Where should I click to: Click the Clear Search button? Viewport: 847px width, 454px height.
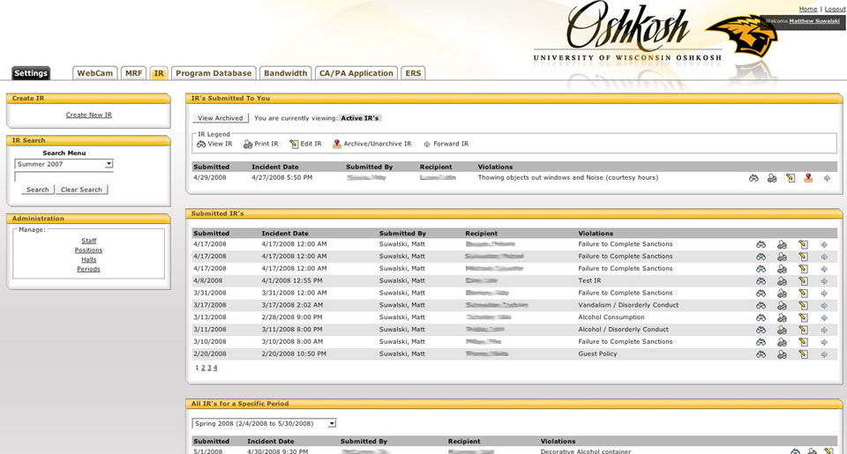tap(81, 190)
